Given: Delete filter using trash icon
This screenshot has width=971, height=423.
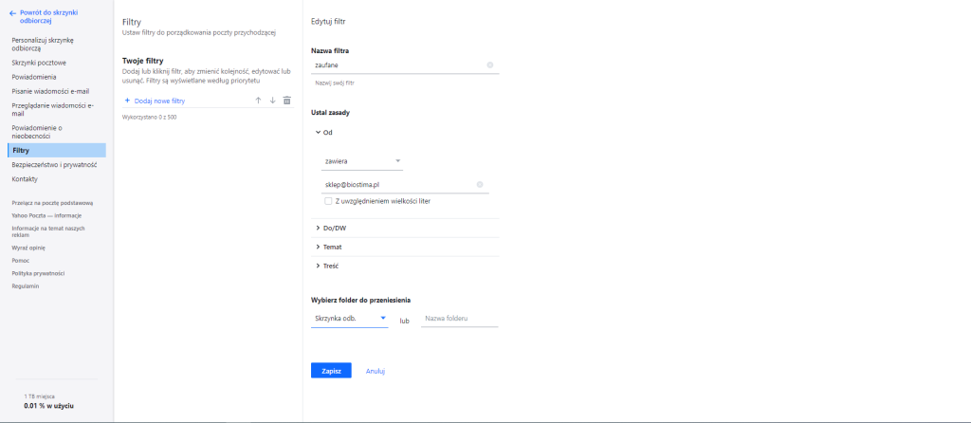Looking at the screenshot, I should [x=286, y=101].
